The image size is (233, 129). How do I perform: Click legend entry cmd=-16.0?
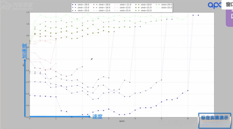point(102,8)
